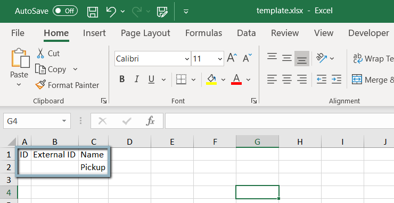
Task: Select row 3 header
Action: pos(9,180)
